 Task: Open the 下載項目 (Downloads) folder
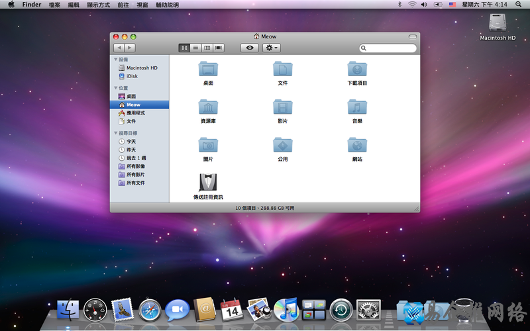click(357, 69)
